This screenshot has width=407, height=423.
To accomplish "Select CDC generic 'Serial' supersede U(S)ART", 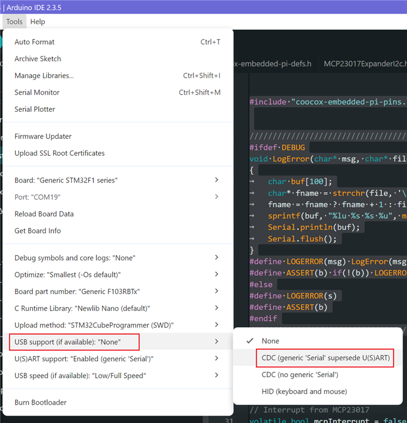I will [326, 358].
